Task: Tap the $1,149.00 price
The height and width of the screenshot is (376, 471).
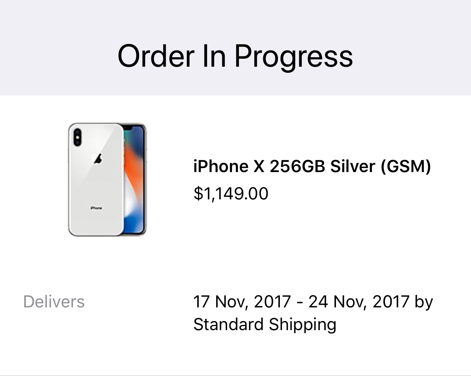Action: tap(231, 193)
